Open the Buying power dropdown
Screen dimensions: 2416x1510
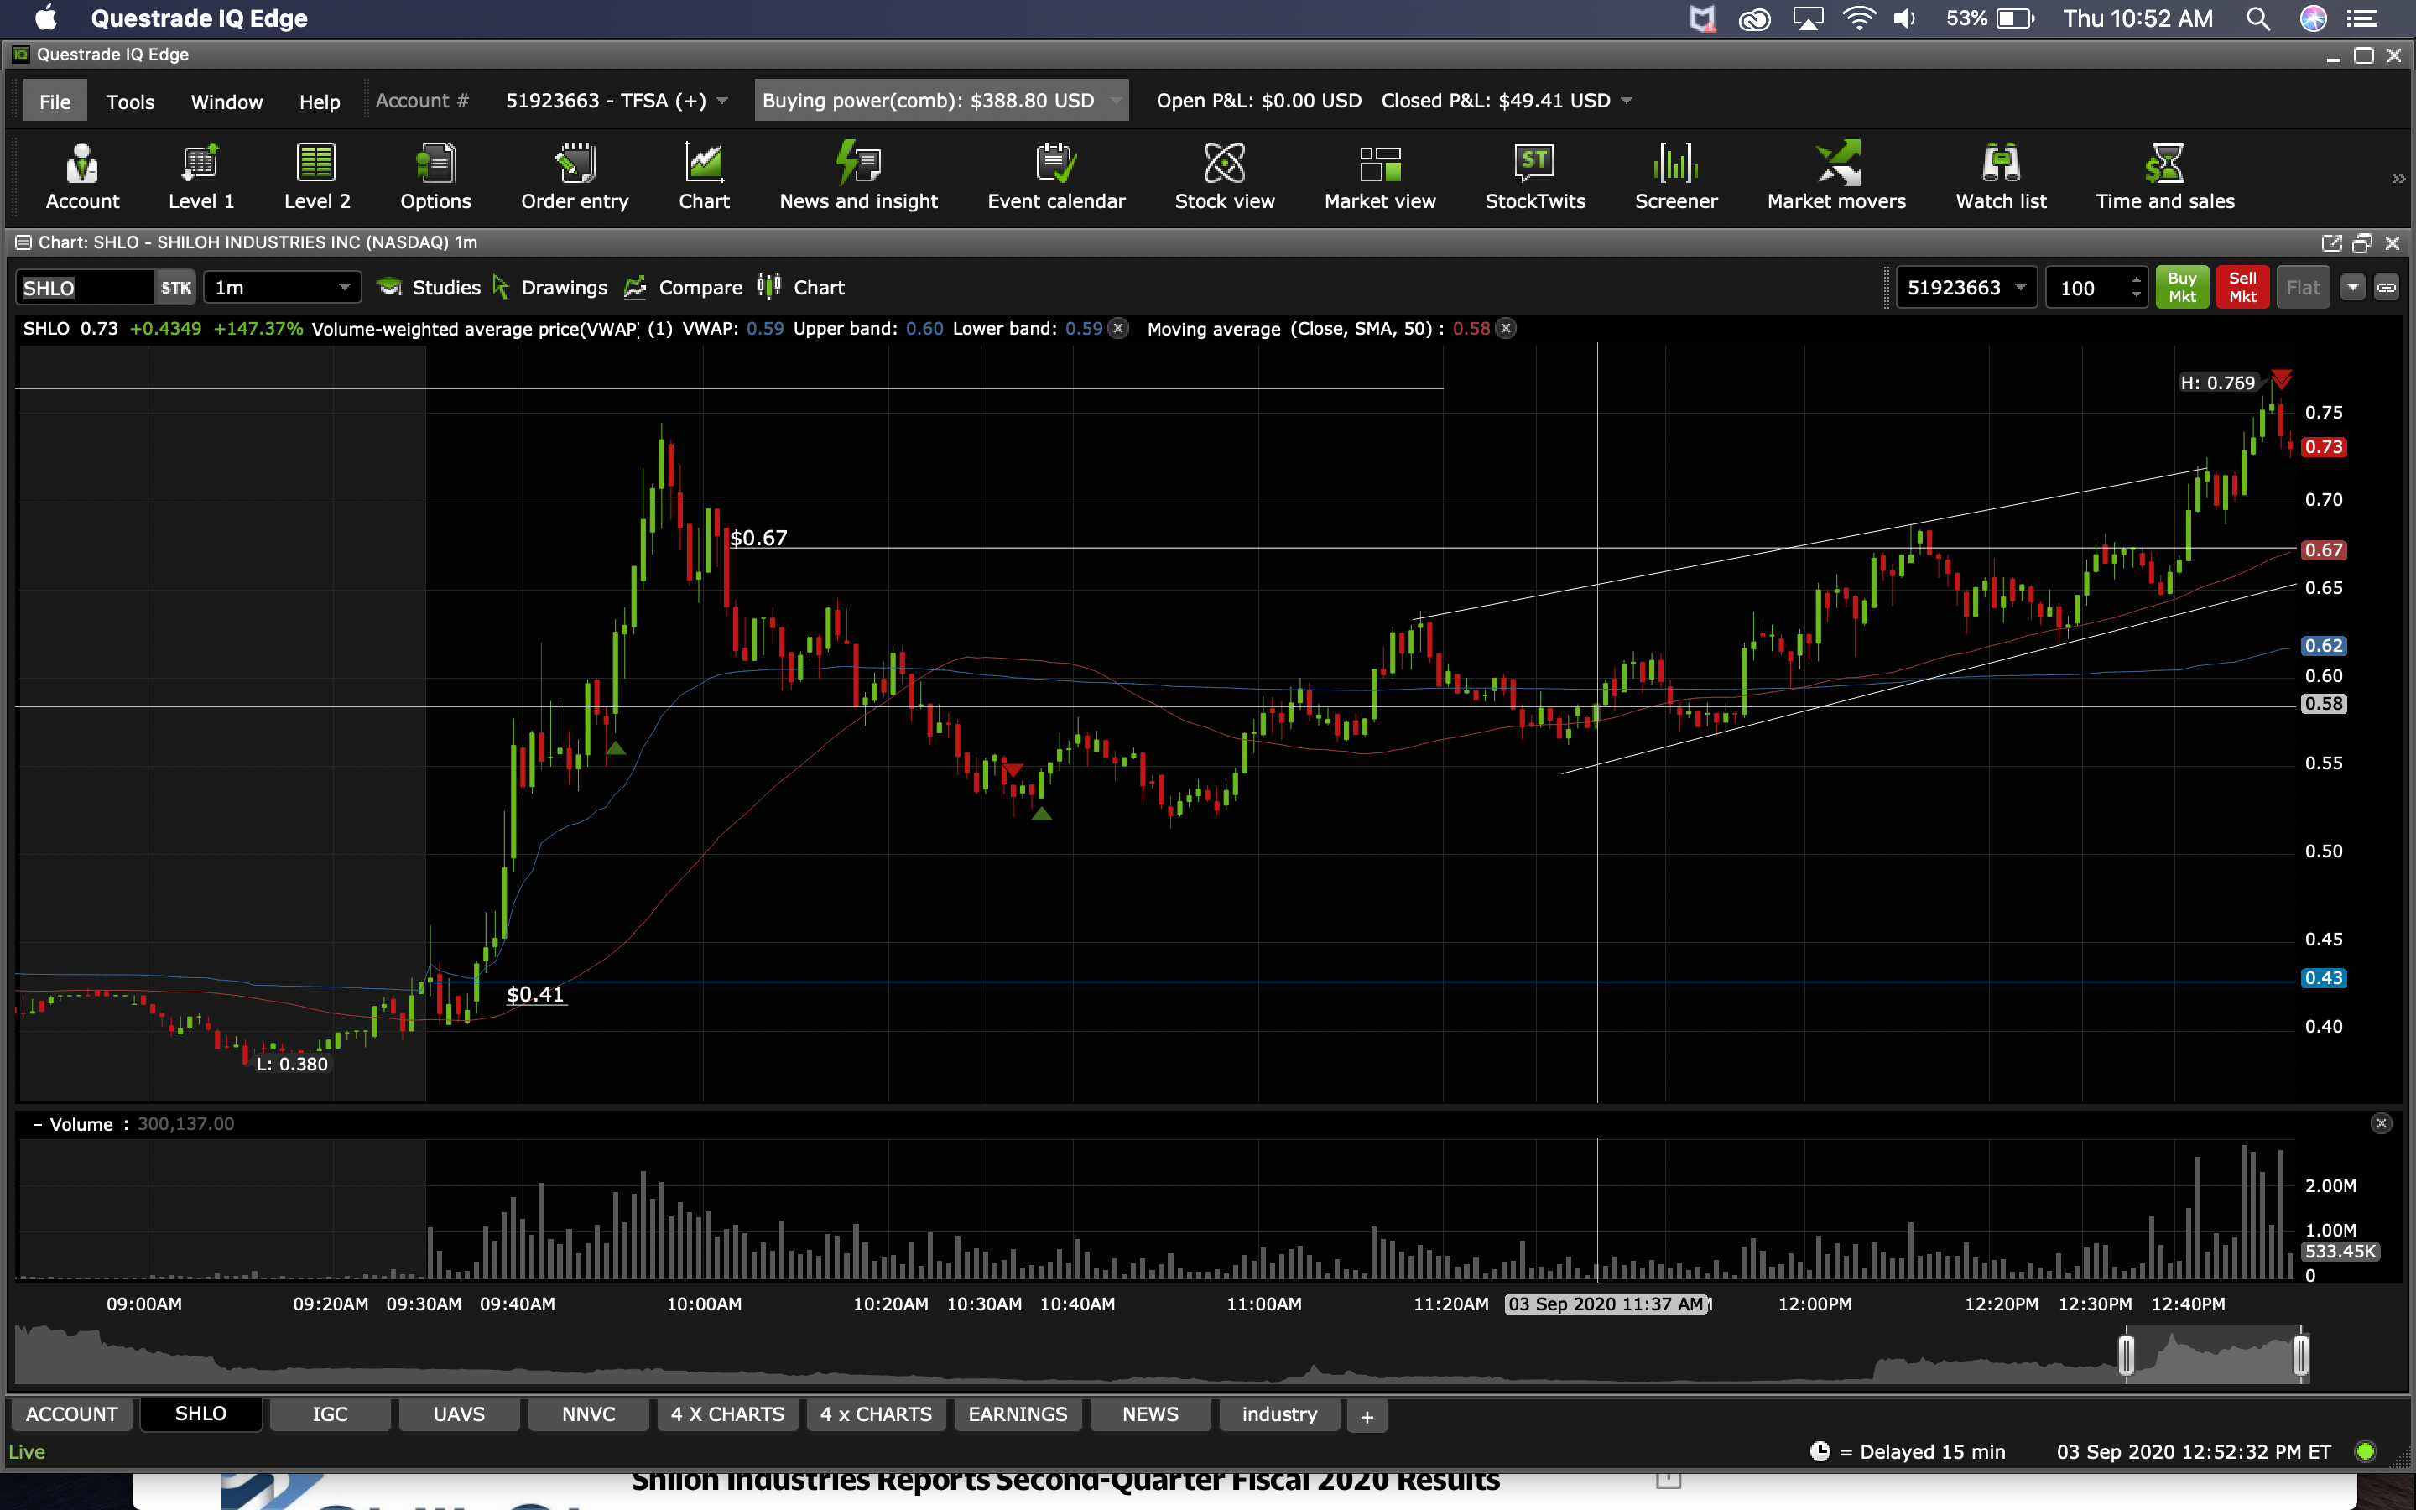(x=1117, y=101)
